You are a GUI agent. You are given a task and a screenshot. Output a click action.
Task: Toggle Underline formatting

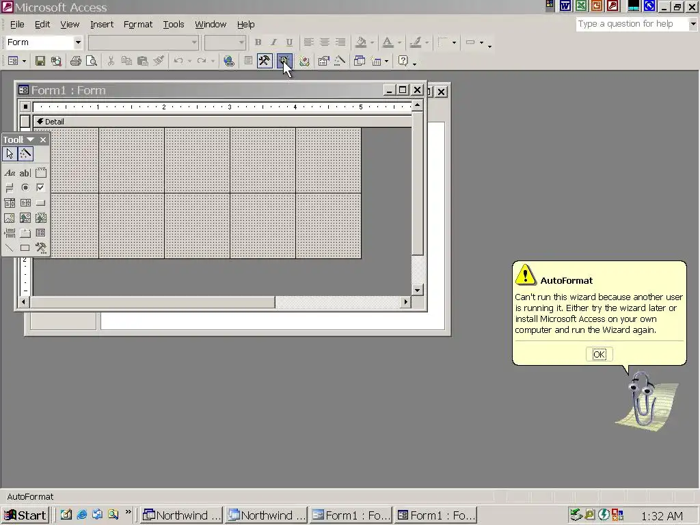(x=289, y=42)
